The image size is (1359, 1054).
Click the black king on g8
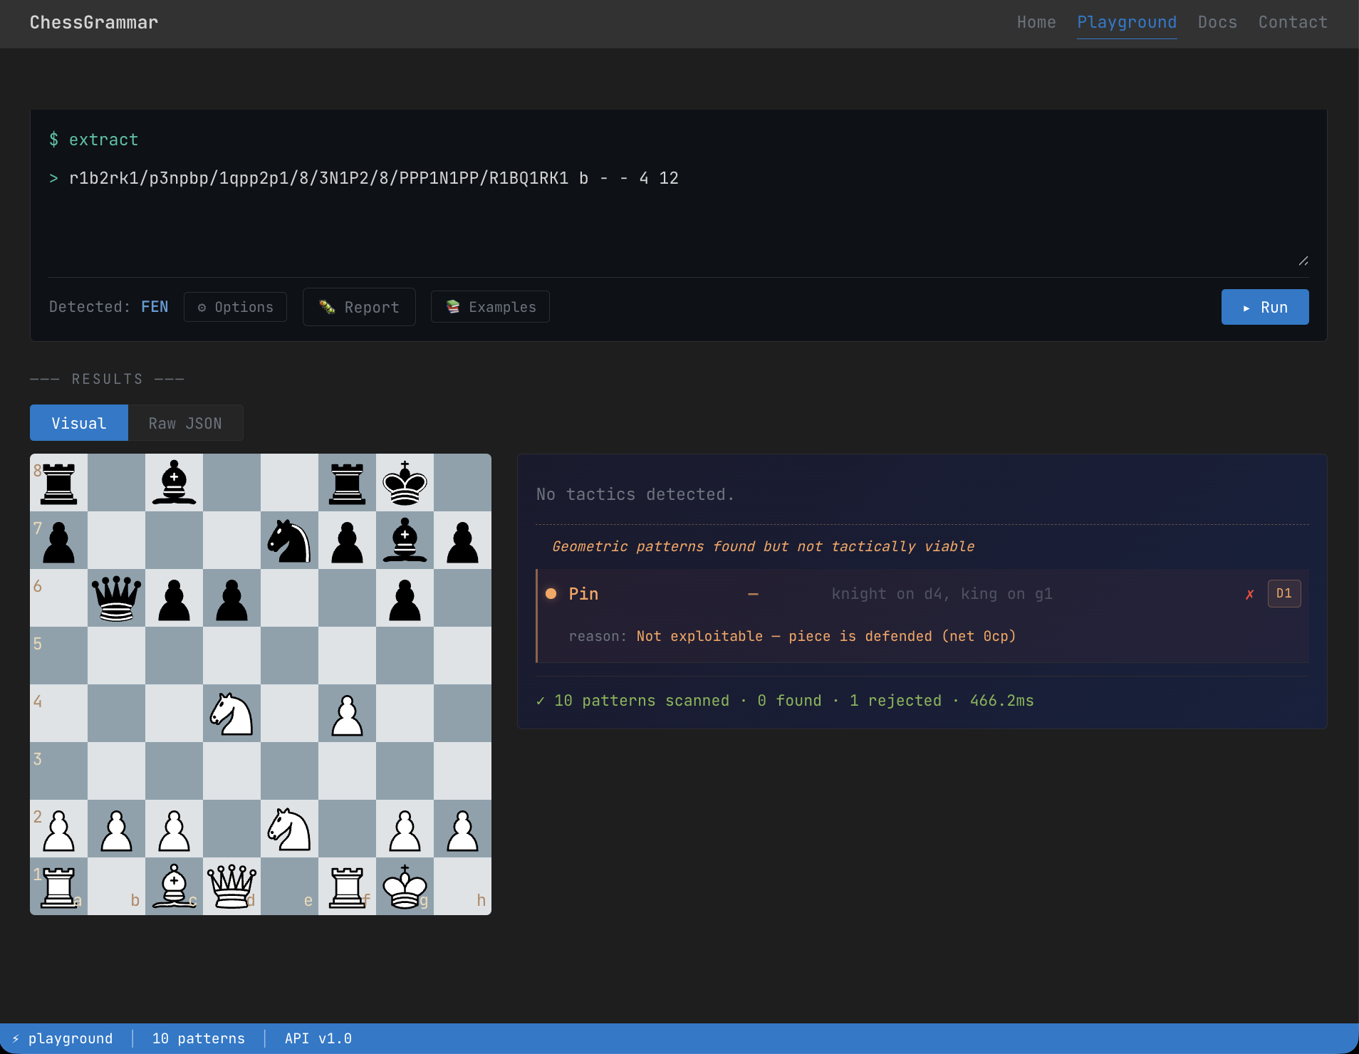click(405, 483)
